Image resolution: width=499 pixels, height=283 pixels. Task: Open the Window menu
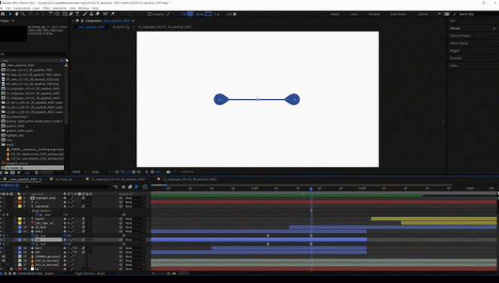click(x=84, y=8)
